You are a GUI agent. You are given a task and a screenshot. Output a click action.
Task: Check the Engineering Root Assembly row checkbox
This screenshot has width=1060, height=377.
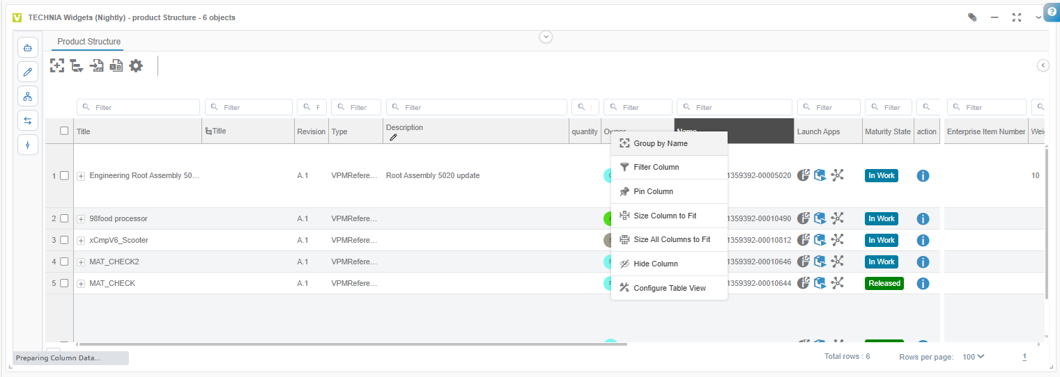click(64, 175)
